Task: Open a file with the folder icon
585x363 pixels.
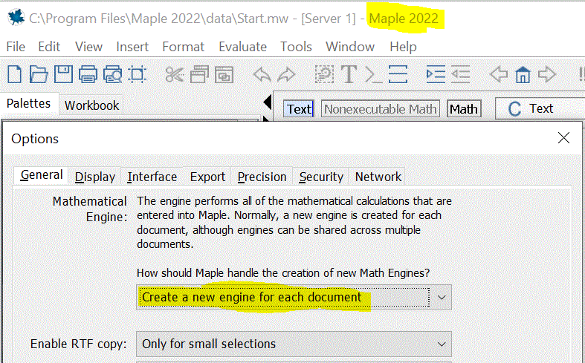Action: (39, 74)
